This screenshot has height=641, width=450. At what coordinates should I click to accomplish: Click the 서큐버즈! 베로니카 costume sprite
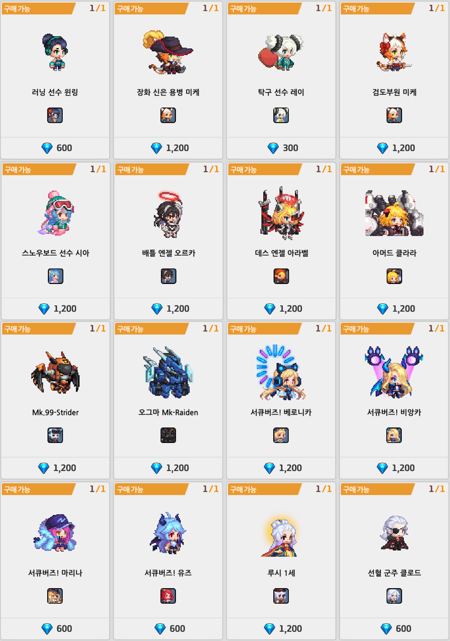281,372
